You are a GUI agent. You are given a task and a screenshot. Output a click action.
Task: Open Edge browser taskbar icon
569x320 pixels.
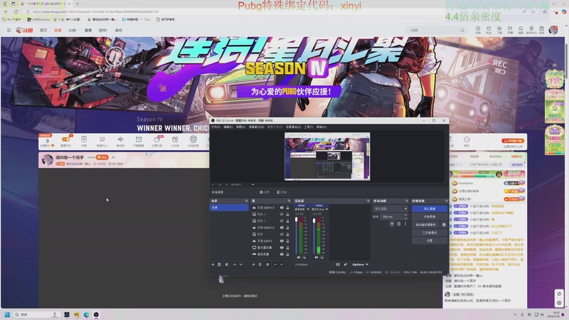[86, 314]
